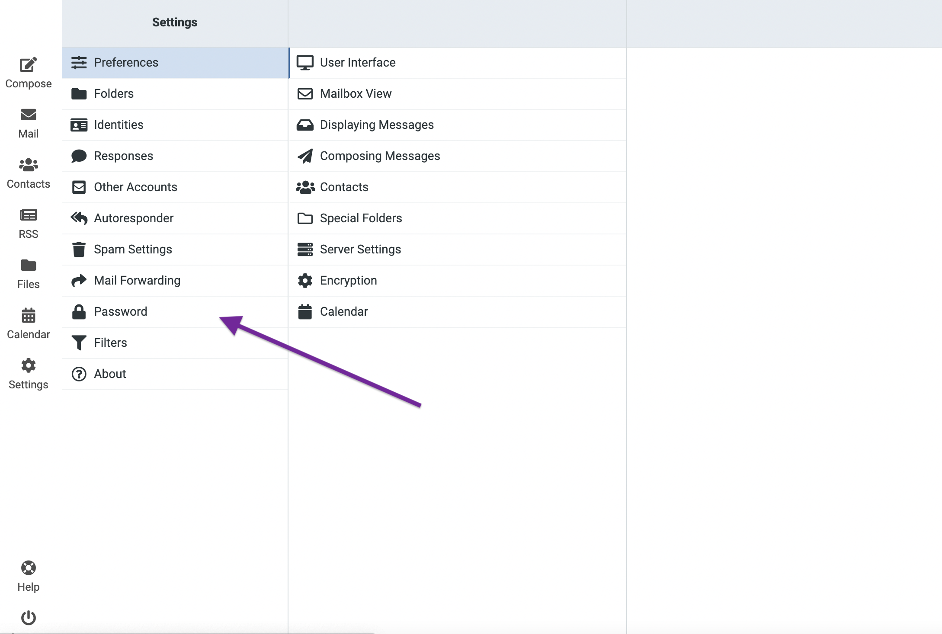Click the Help lifebuoy icon

pyautogui.click(x=29, y=568)
